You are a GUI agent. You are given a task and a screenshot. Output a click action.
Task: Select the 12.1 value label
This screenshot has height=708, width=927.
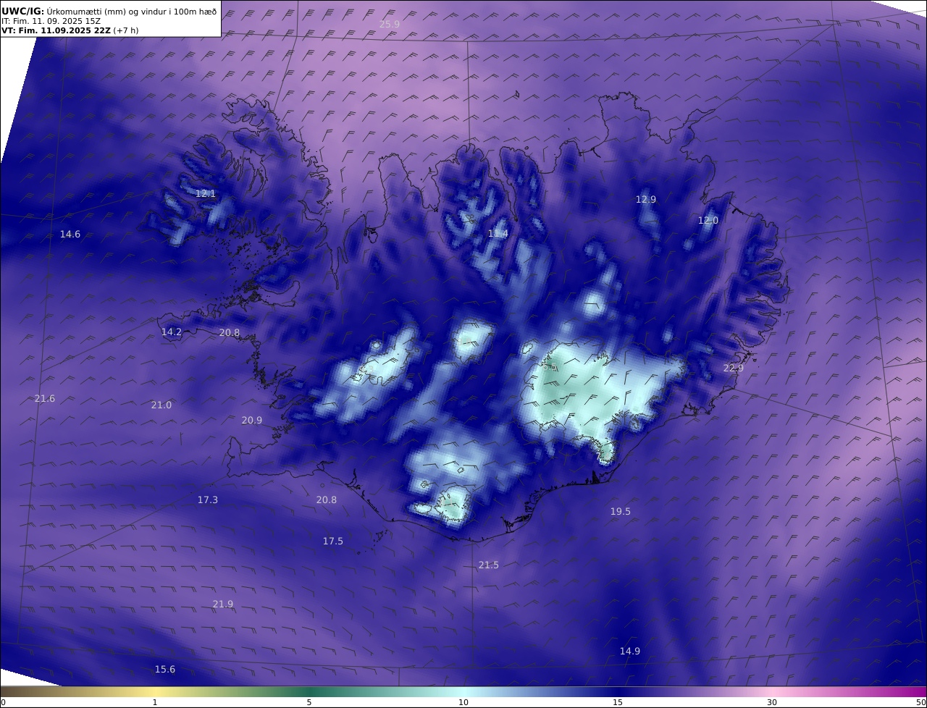click(x=206, y=193)
